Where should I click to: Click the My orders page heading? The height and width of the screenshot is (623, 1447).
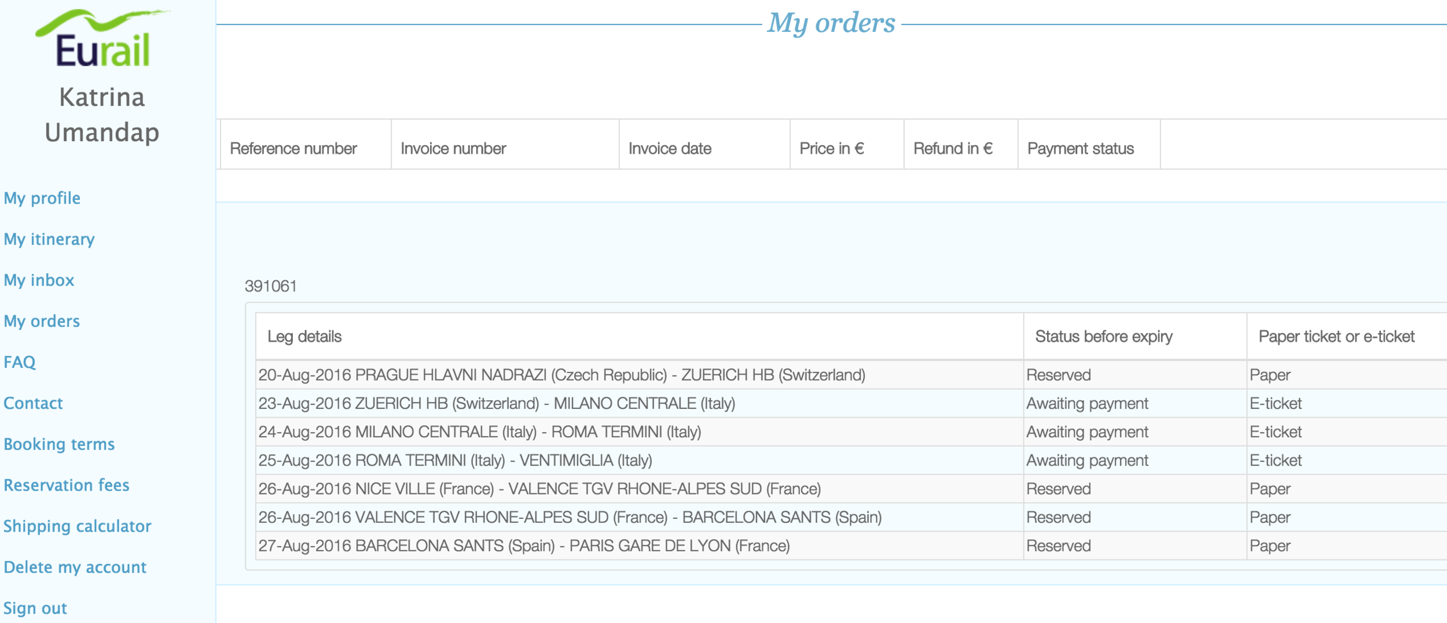pos(831,23)
